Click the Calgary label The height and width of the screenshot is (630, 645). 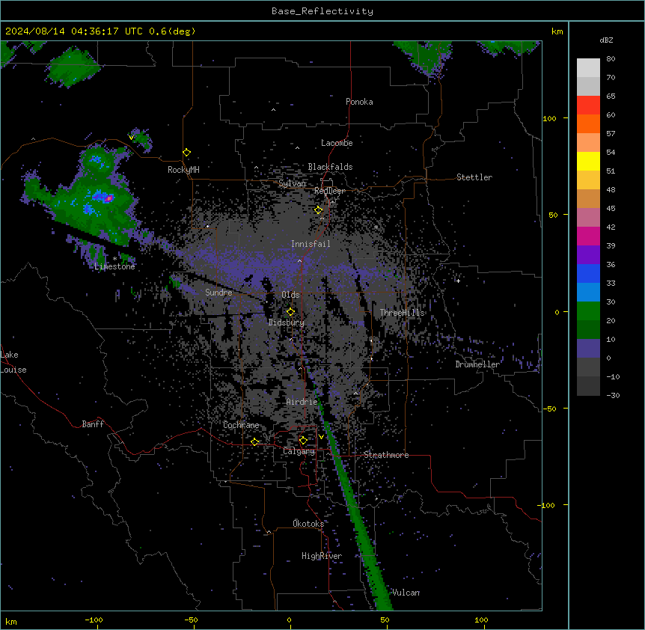pos(299,451)
